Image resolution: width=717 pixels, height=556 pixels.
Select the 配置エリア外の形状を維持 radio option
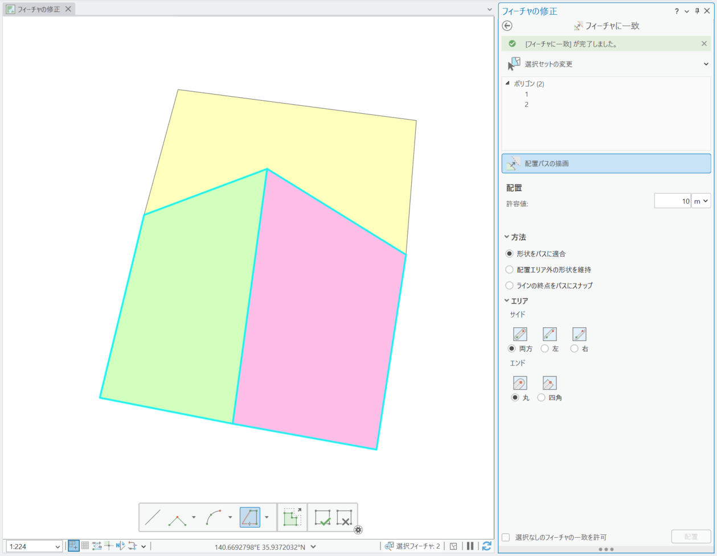pos(510,270)
